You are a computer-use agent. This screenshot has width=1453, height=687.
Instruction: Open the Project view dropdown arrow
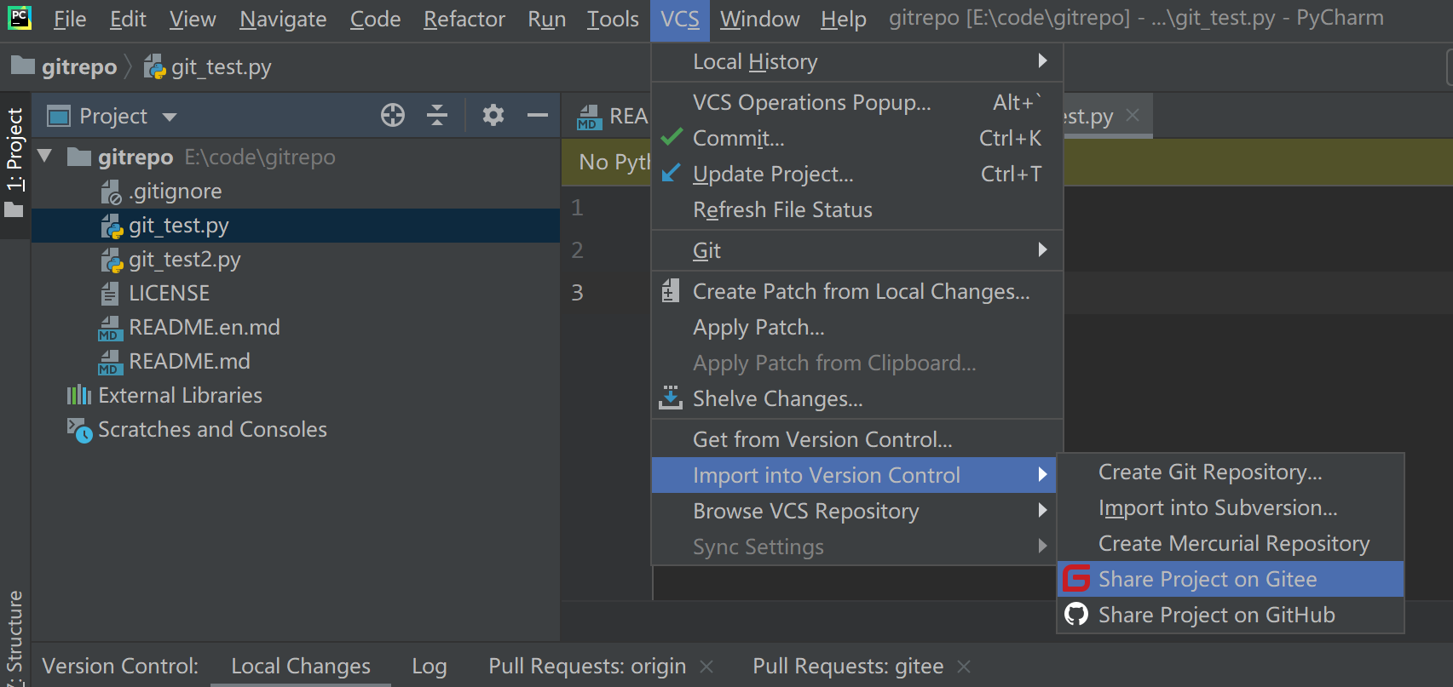click(x=170, y=117)
